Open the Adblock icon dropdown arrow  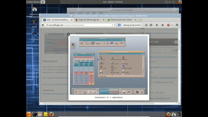pos(172,25)
